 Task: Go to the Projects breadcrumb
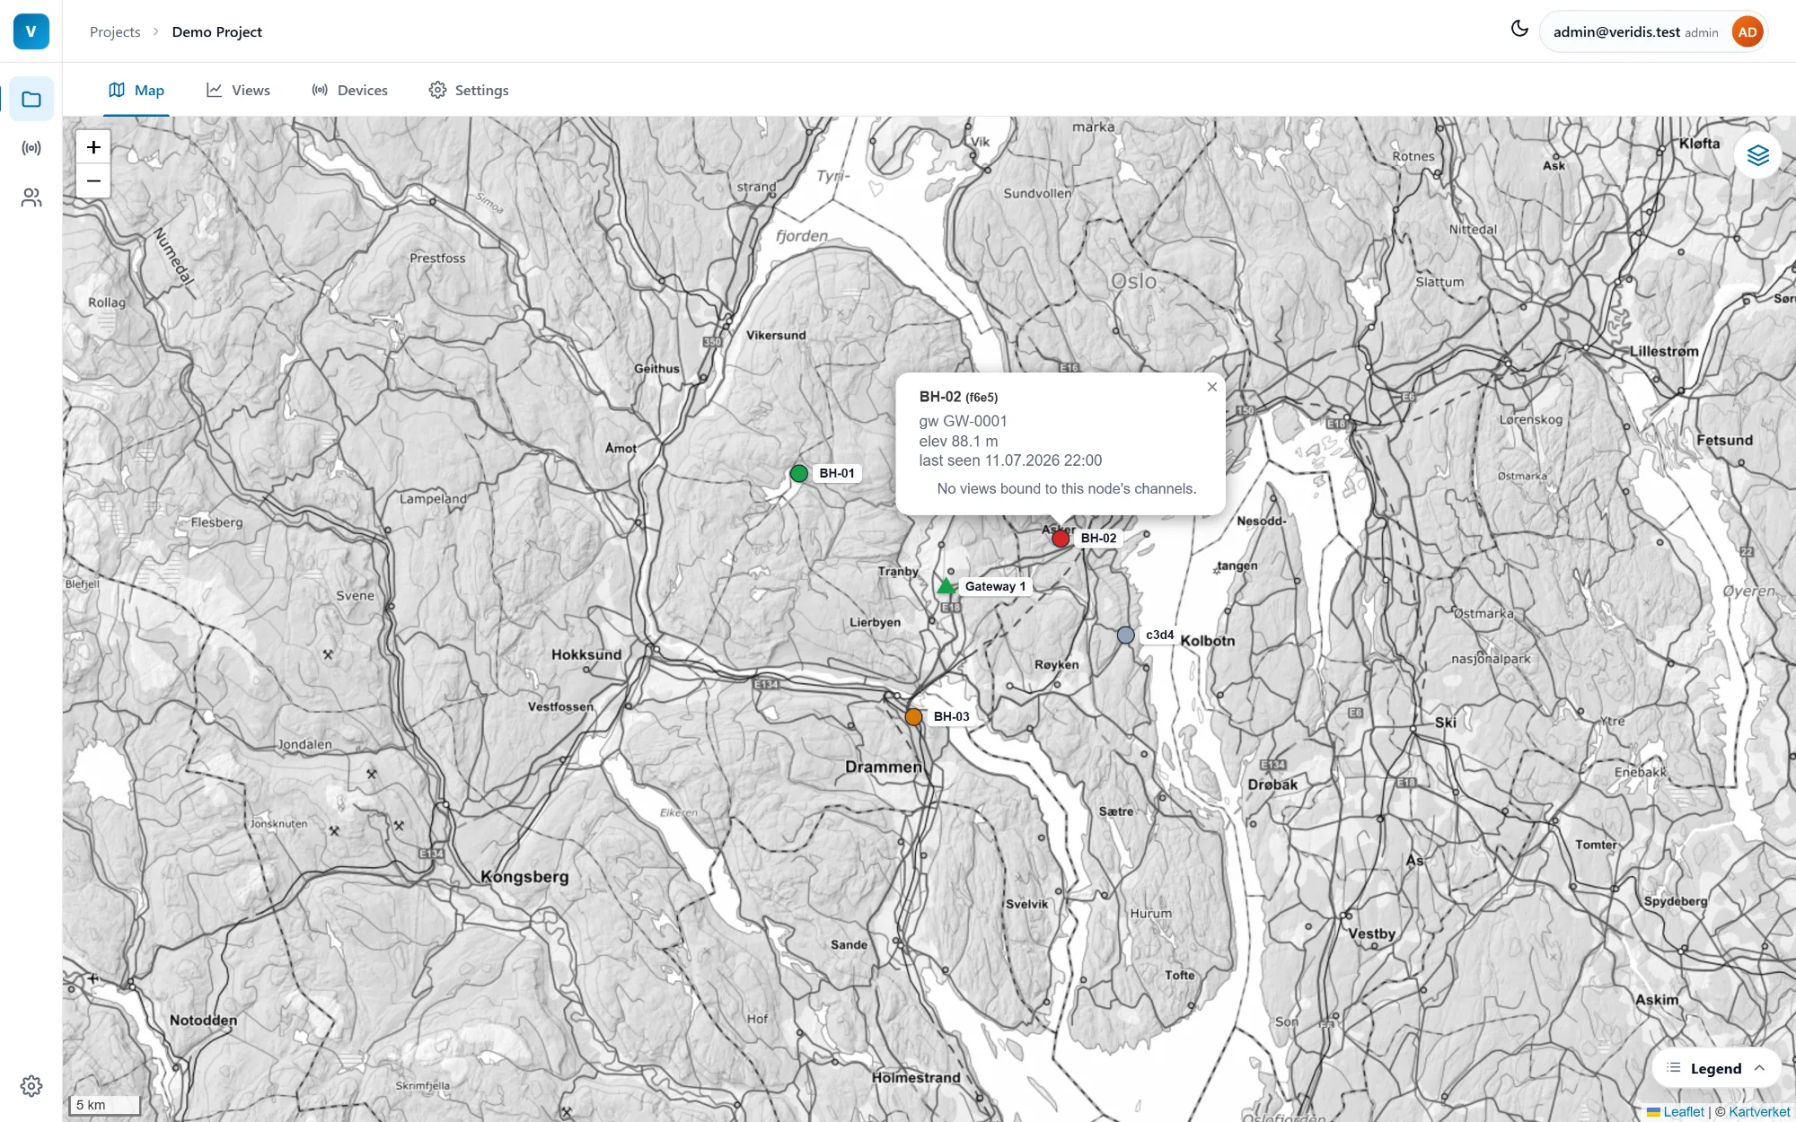tap(115, 31)
